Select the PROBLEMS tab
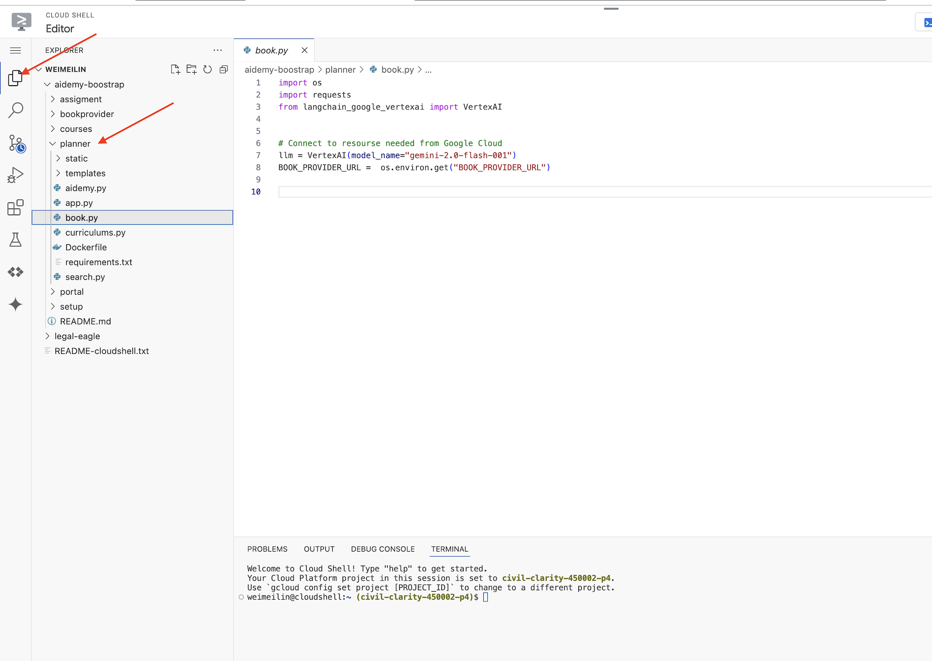Screen dimensions: 932x661 point(267,549)
